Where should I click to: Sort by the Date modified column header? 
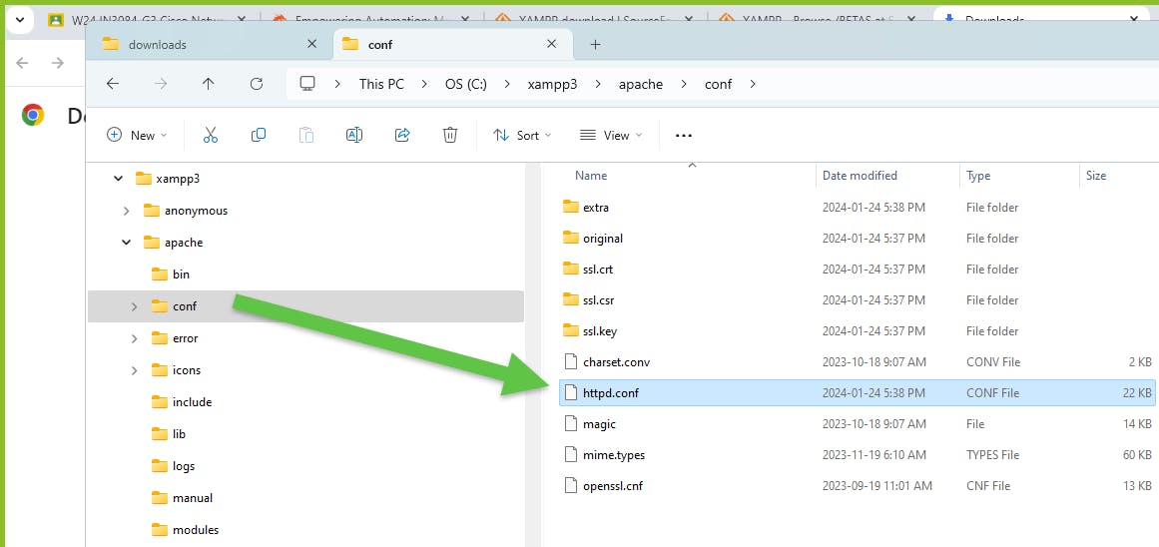(x=860, y=176)
